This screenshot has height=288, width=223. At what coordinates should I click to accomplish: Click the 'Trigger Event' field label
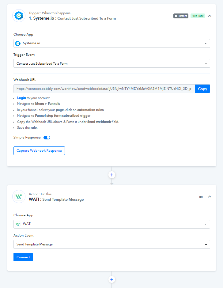(x=24, y=55)
